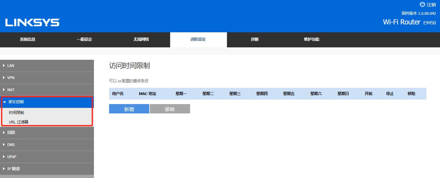Image resolution: width=440 pixels, height=178 pixels.
Task: Click the 移除 button
Action: 170,109
